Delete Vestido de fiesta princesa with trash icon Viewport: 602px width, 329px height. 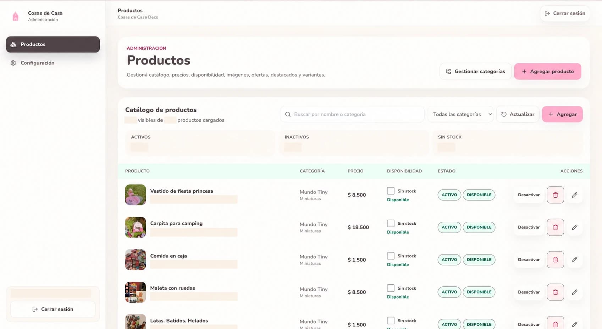pyautogui.click(x=555, y=195)
